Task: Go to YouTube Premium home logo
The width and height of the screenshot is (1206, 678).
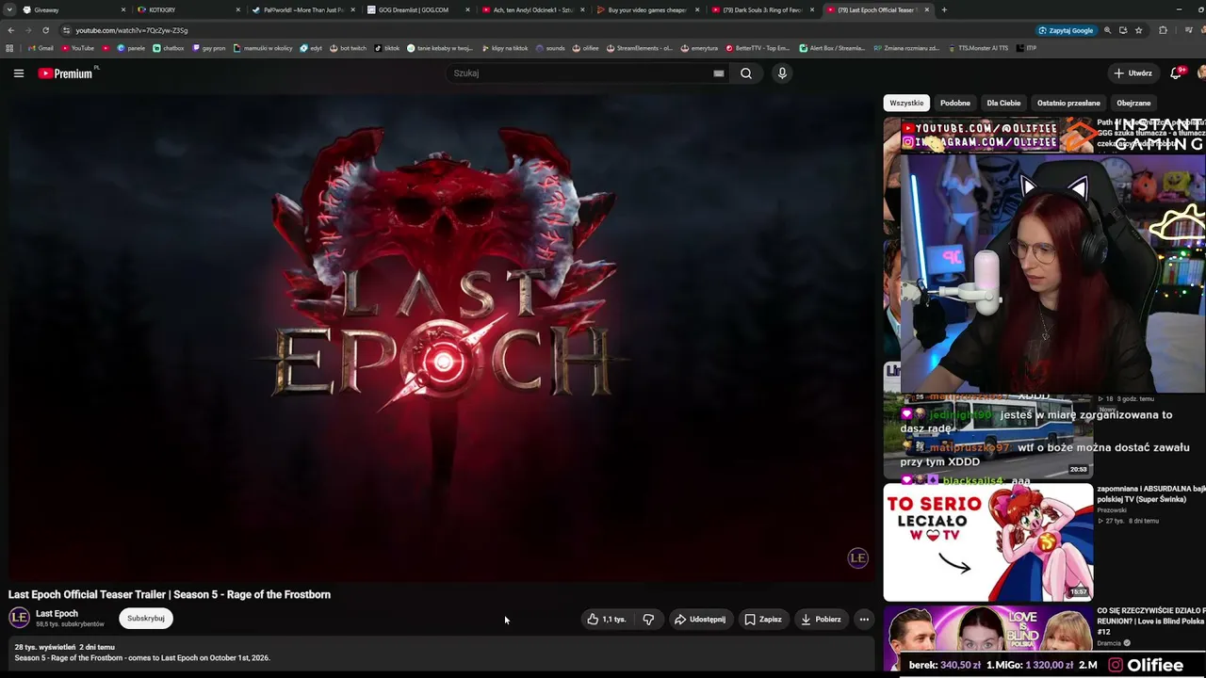Action: point(65,73)
